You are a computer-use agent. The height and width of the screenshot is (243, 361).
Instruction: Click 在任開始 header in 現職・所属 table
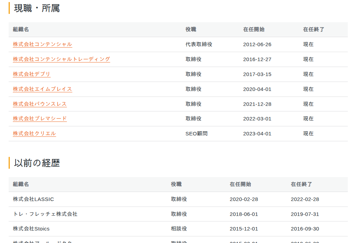click(254, 30)
